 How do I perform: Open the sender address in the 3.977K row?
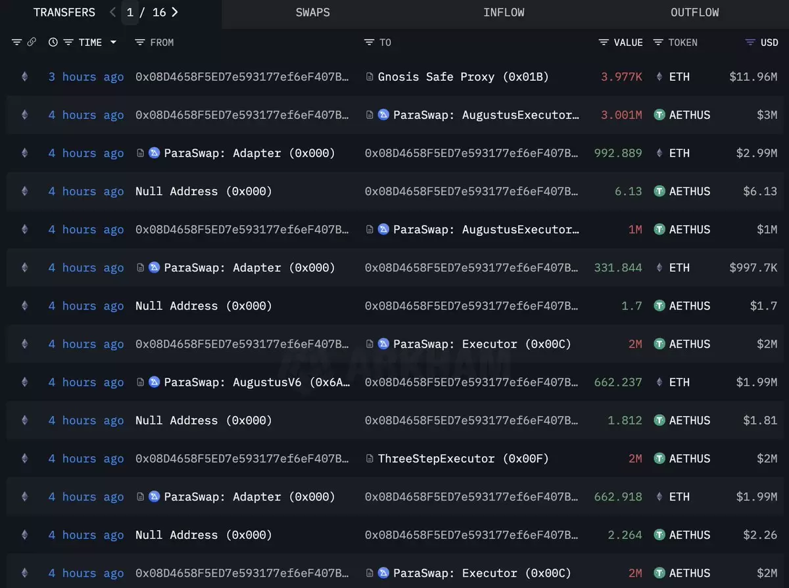coord(243,77)
